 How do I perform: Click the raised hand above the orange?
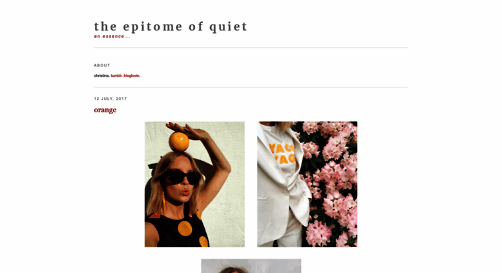[x=187, y=128]
